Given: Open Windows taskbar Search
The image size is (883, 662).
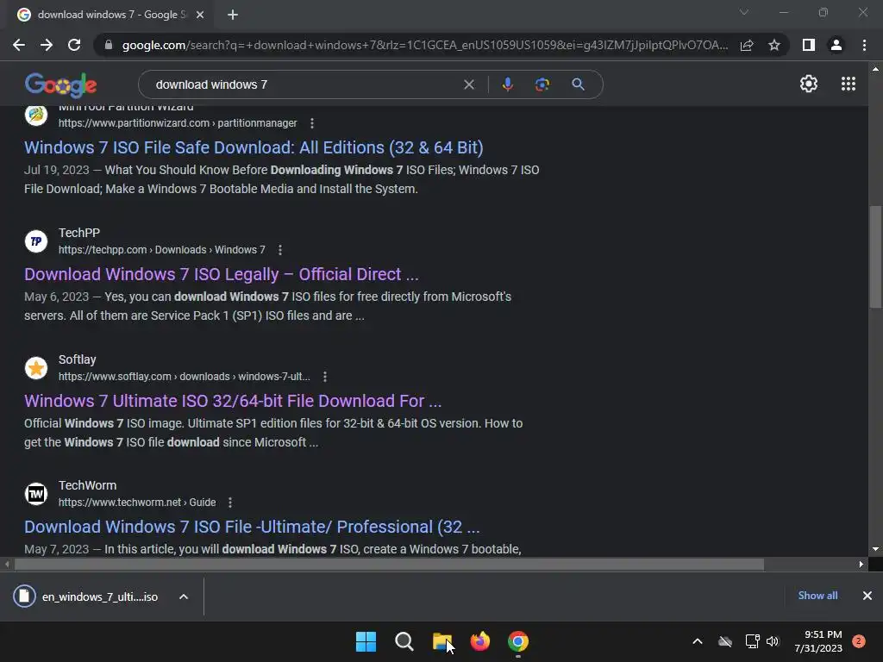Looking at the screenshot, I should click(404, 641).
